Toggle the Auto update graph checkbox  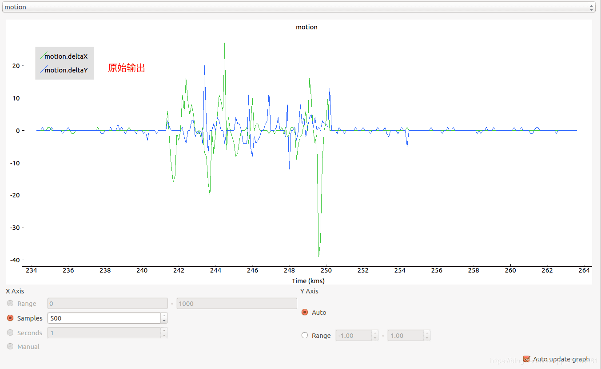pyautogui.click(x=527, y=359)
